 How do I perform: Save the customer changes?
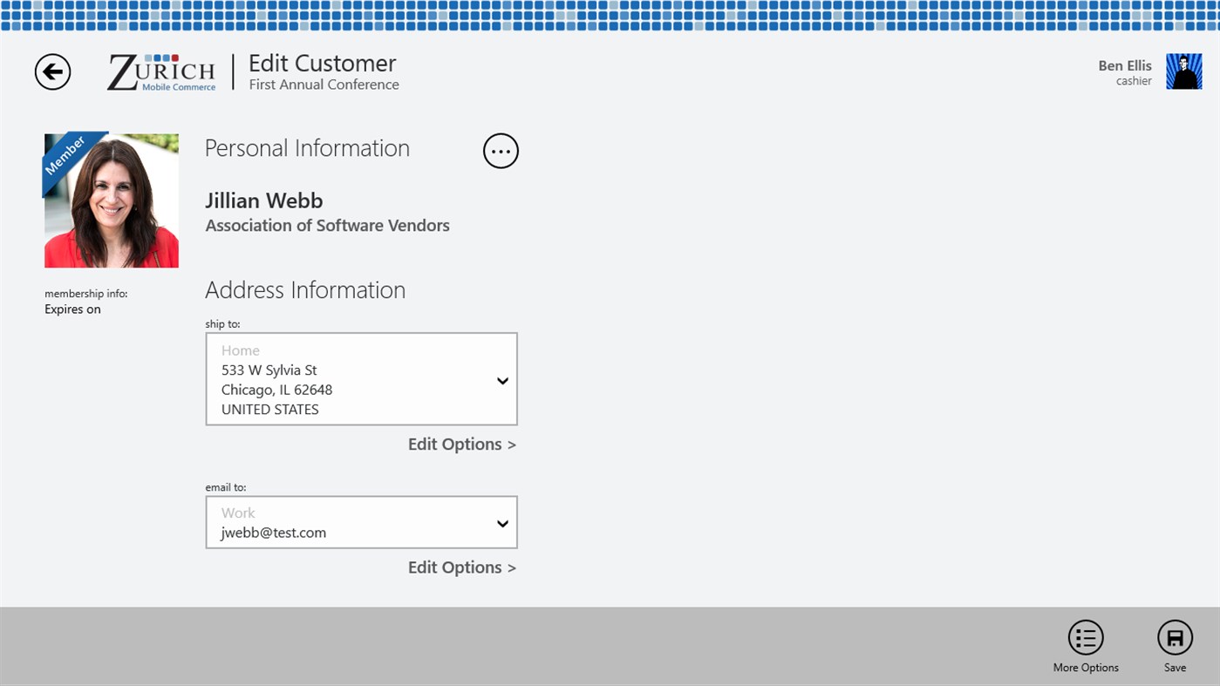[1175, 646]
